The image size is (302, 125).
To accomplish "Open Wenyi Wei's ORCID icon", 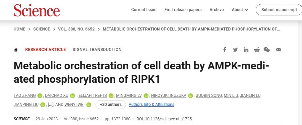I will tap(88, 105).
